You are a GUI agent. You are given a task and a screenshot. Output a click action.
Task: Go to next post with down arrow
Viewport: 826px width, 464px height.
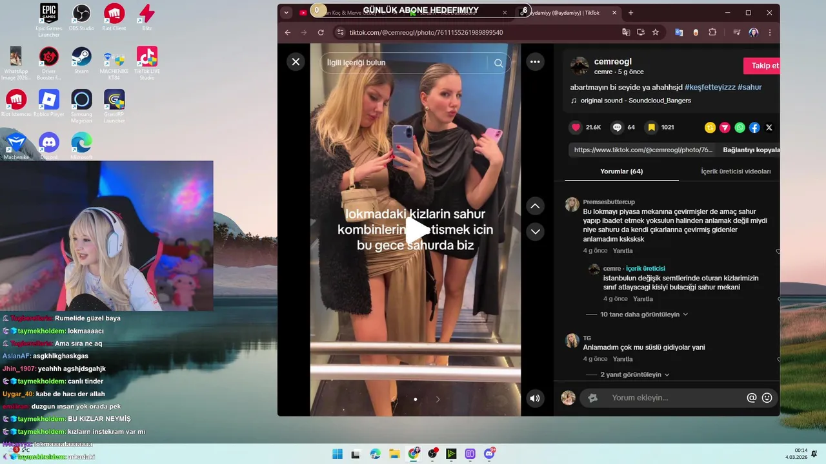(x=535, y=231)
